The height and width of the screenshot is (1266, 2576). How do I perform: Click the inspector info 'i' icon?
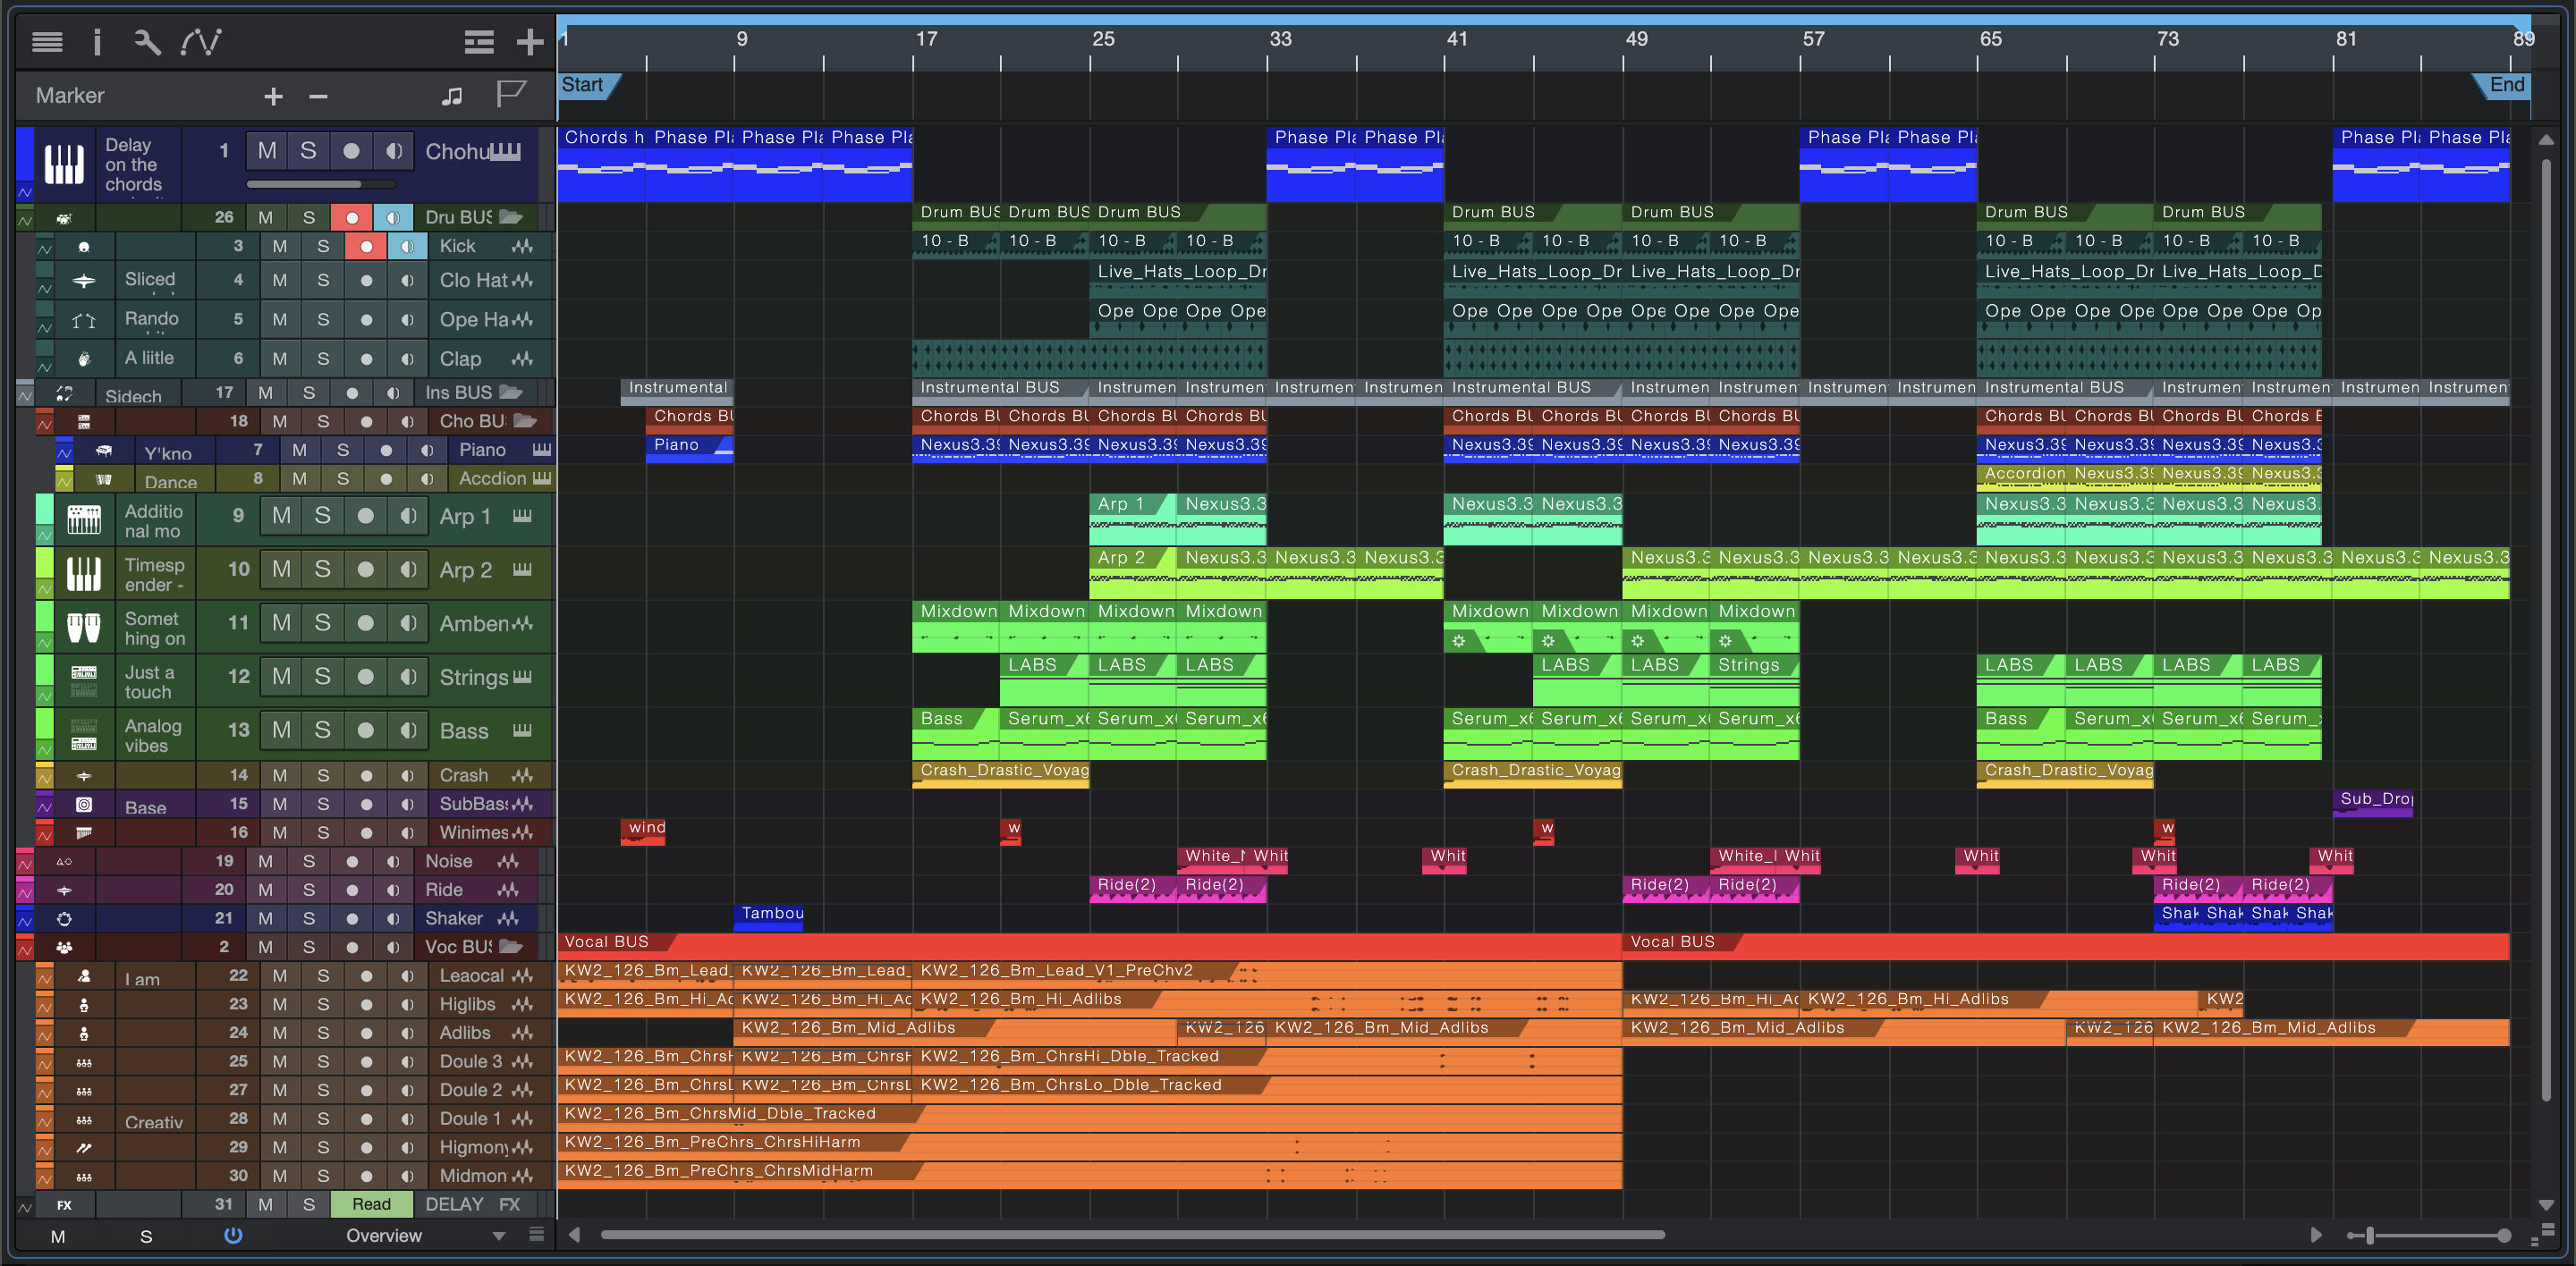[97, 41]
